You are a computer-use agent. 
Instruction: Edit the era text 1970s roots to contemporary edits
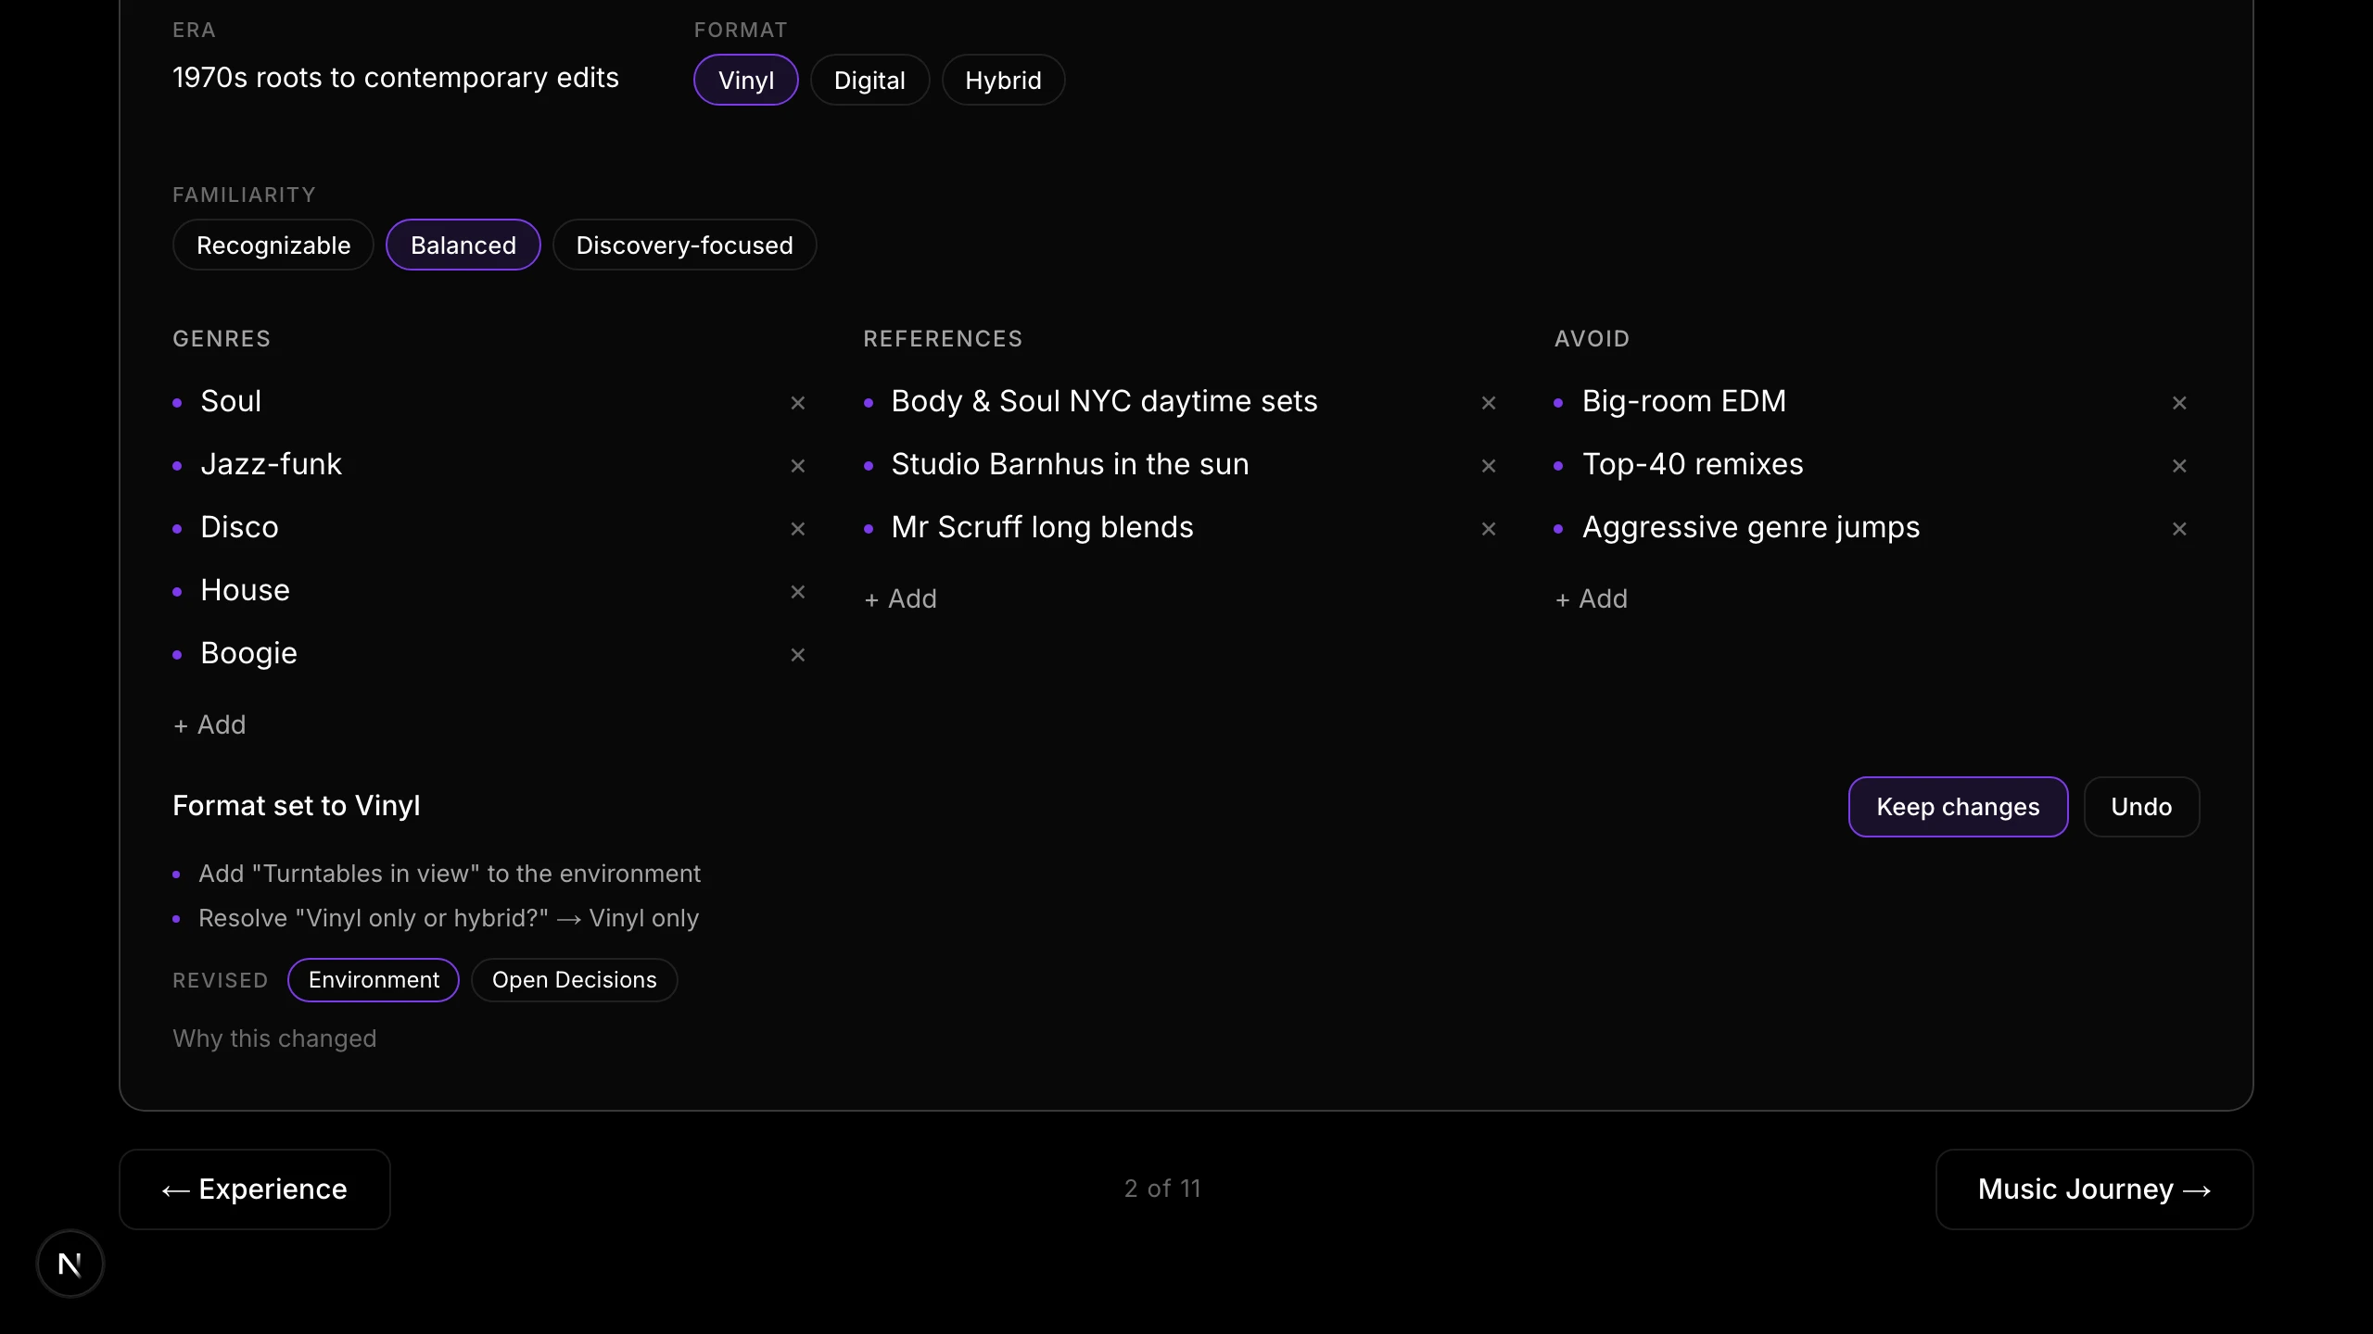(x=396, y=78)
